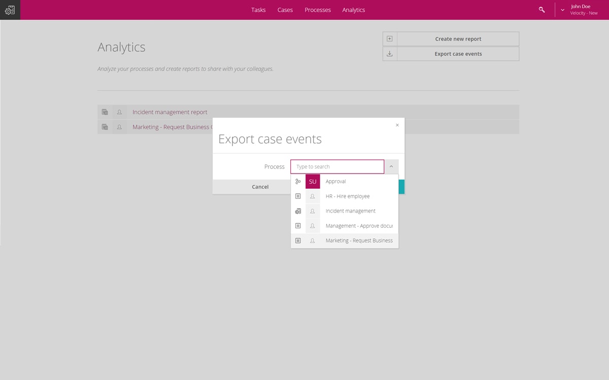
Task: Select the Incident management process option
Action: [350, 211]
